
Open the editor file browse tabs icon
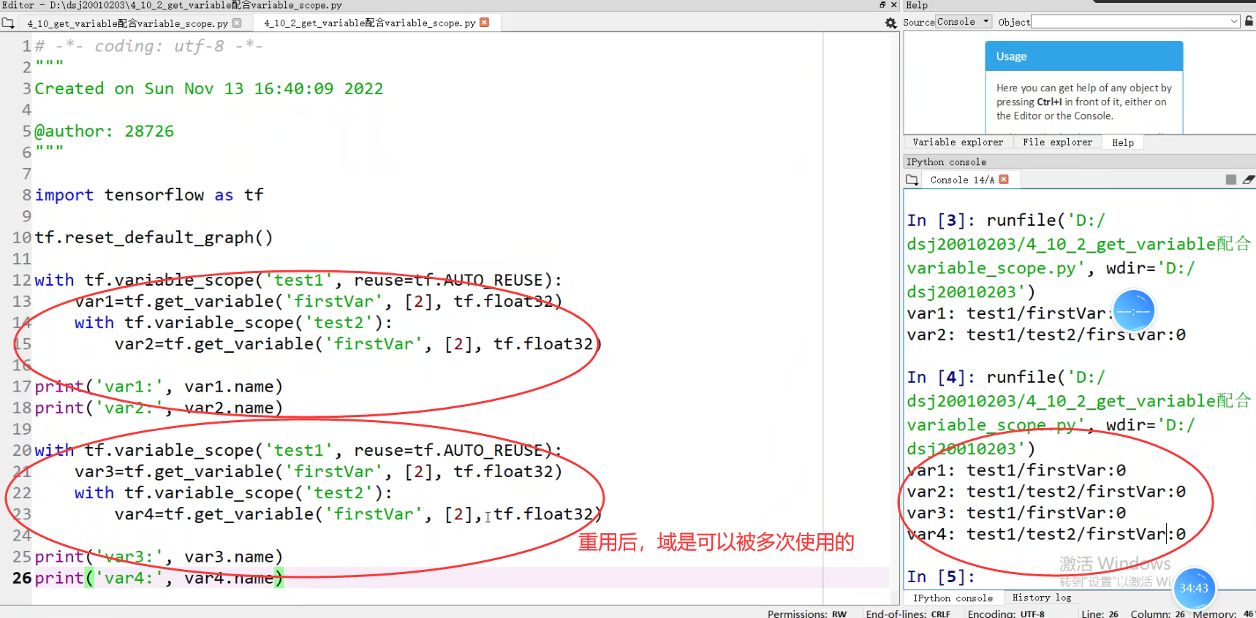coord(8,23)
